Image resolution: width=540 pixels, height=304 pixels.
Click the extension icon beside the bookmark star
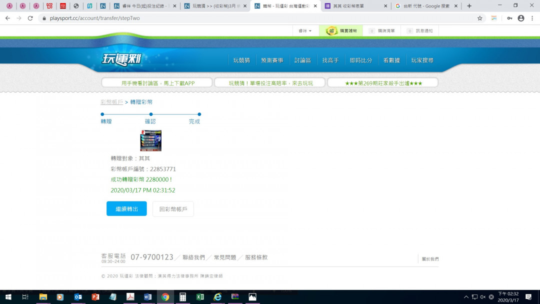(494, 18)
